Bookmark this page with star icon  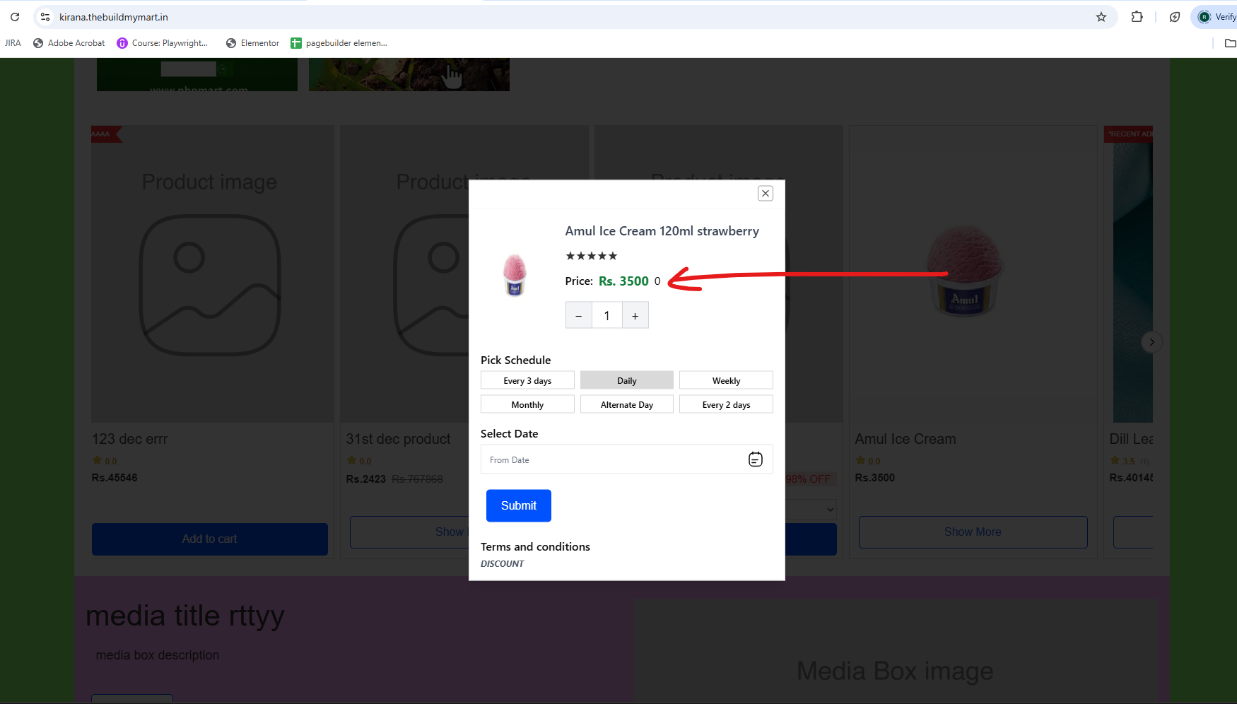(x=1101, y=17)
